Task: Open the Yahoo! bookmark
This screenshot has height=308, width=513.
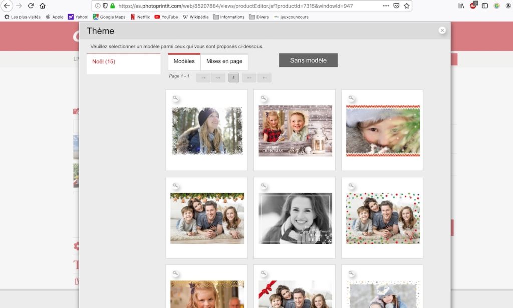Action: click(78, 17)
